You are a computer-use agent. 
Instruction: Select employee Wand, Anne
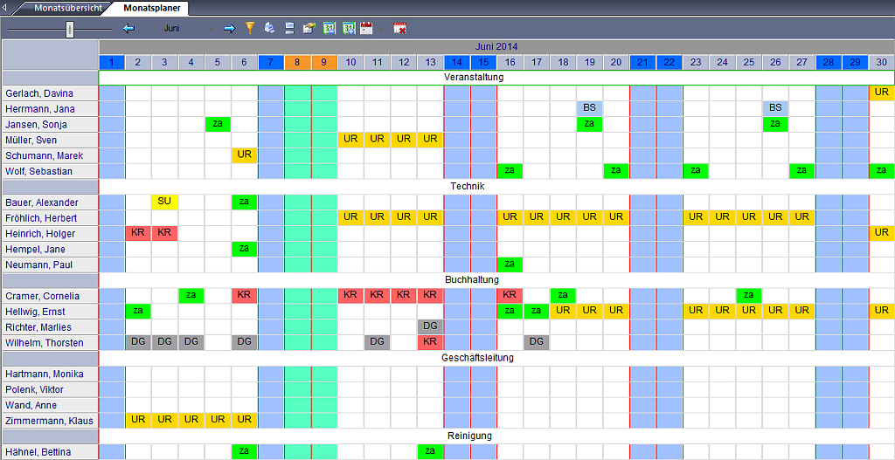coord(50,405)
